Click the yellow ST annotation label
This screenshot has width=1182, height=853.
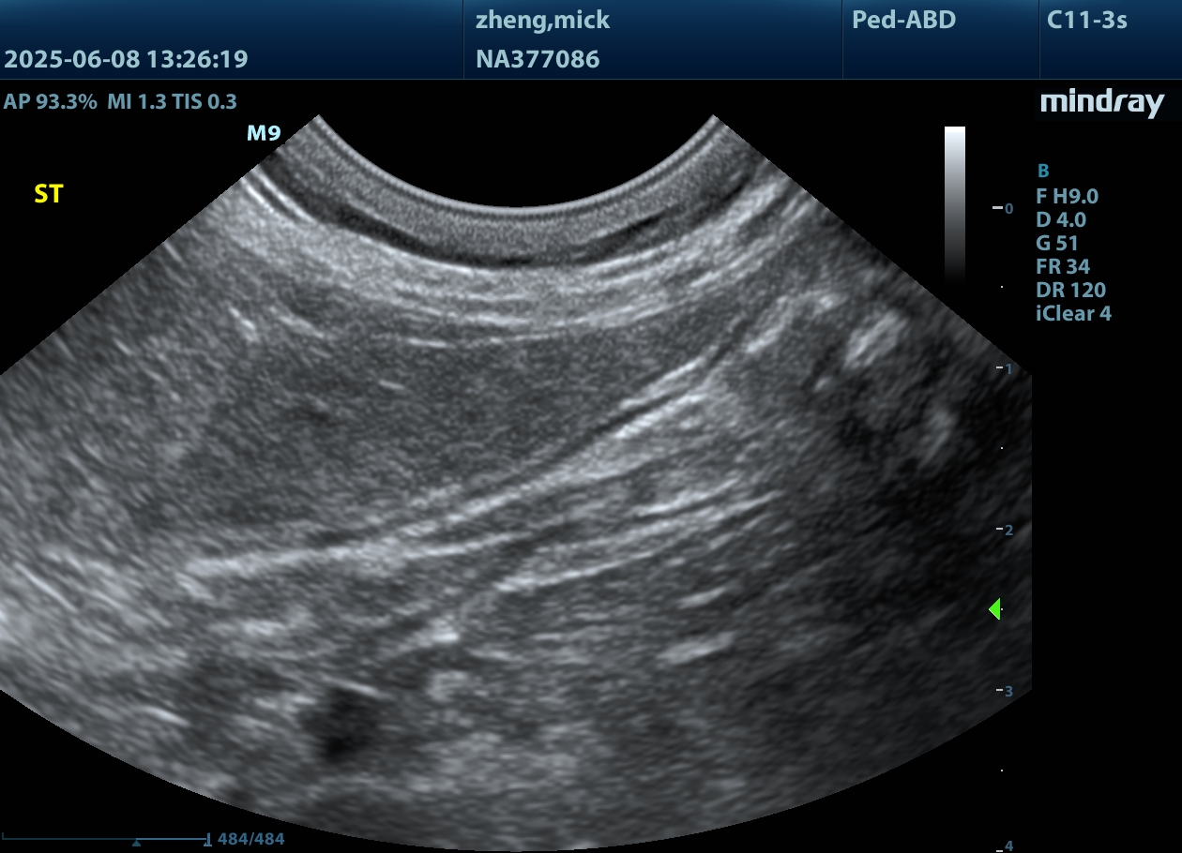(49, 194)
